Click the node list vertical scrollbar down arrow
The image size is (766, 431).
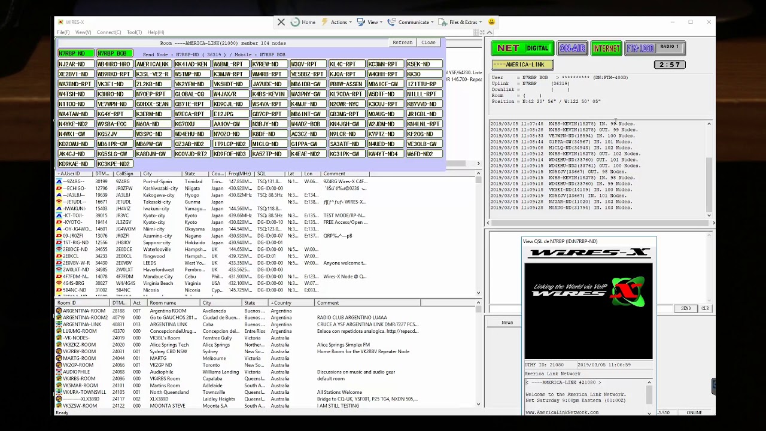(478, 293)
